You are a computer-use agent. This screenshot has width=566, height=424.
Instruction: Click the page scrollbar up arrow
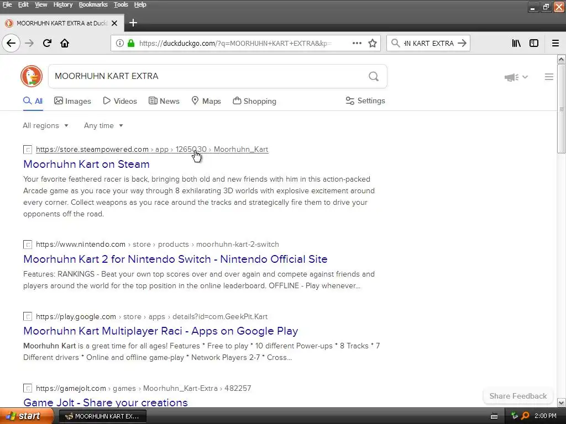(562, 60)
